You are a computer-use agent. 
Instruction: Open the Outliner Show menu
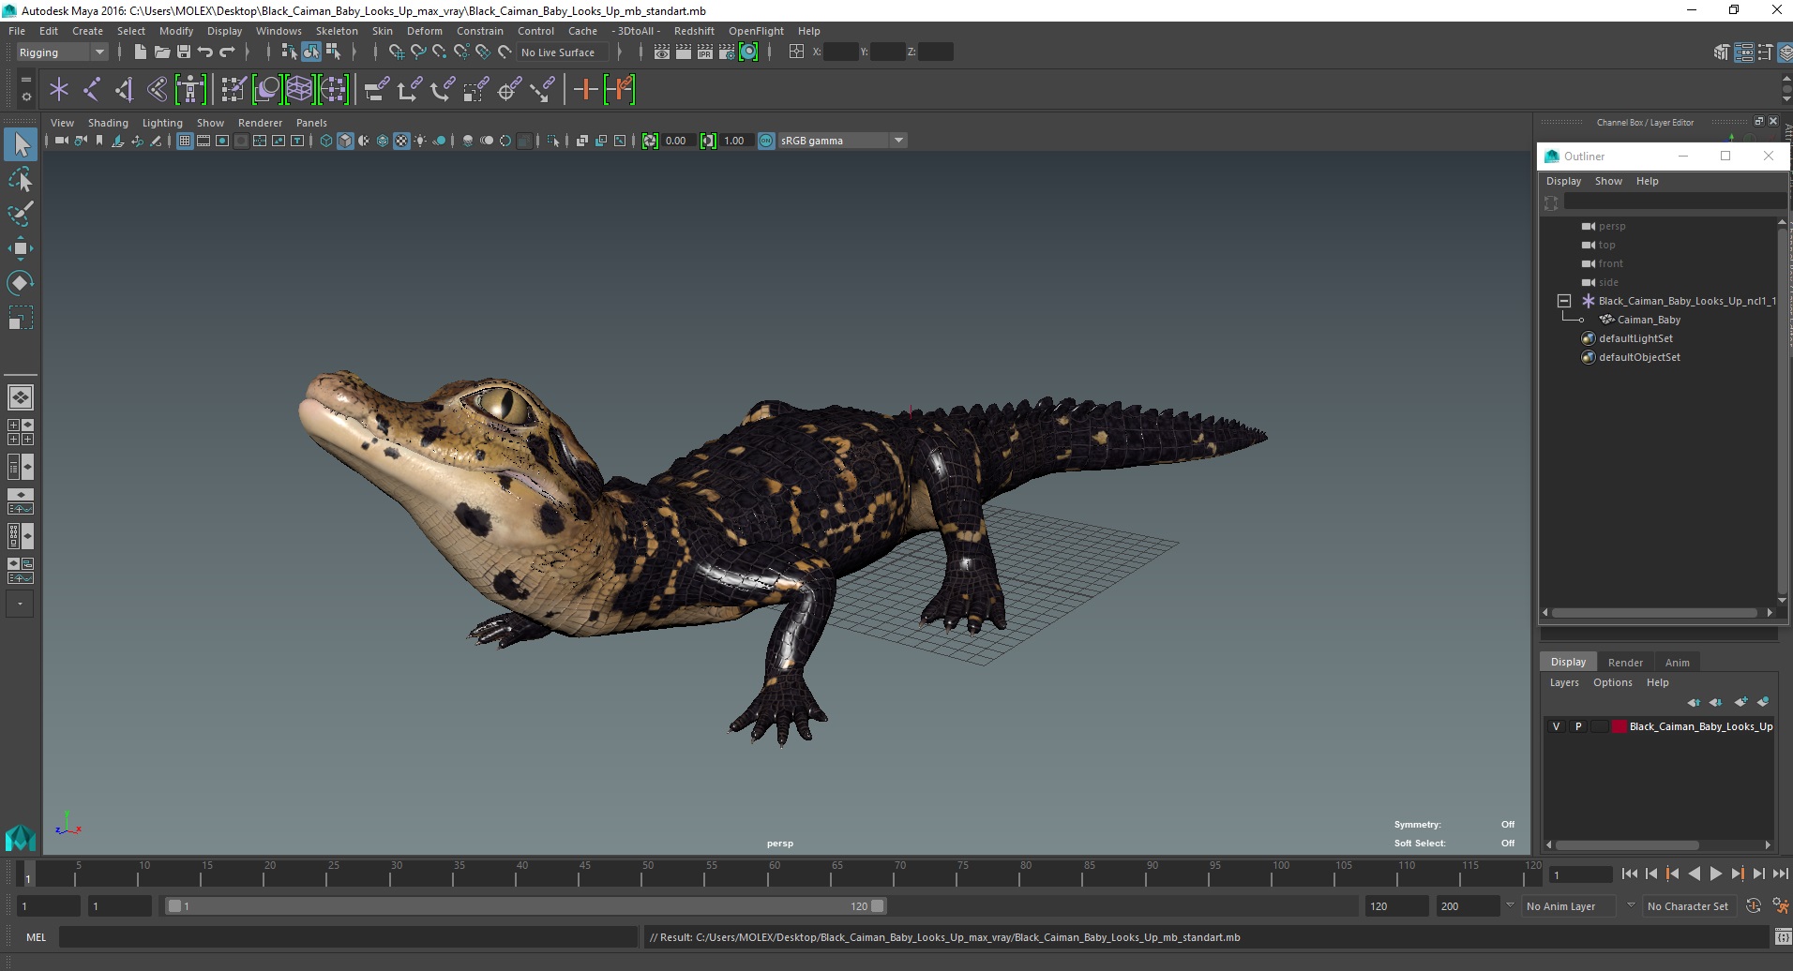click(1608, 181)
